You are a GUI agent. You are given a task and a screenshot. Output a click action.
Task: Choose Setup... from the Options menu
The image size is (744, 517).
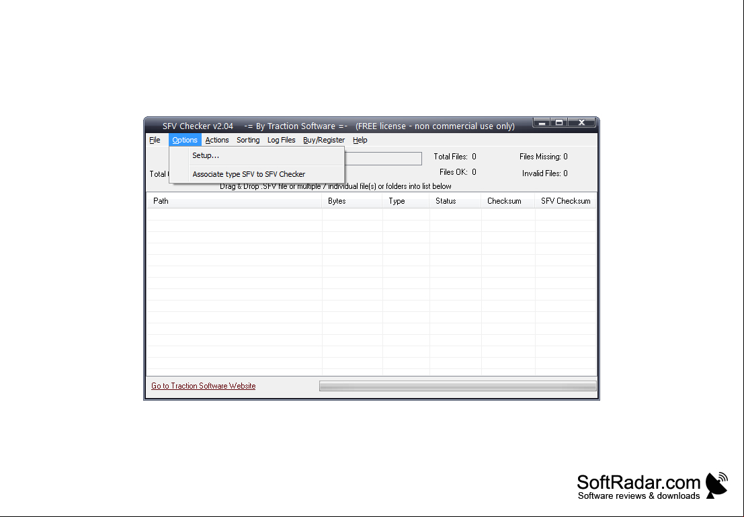(257, 156)
